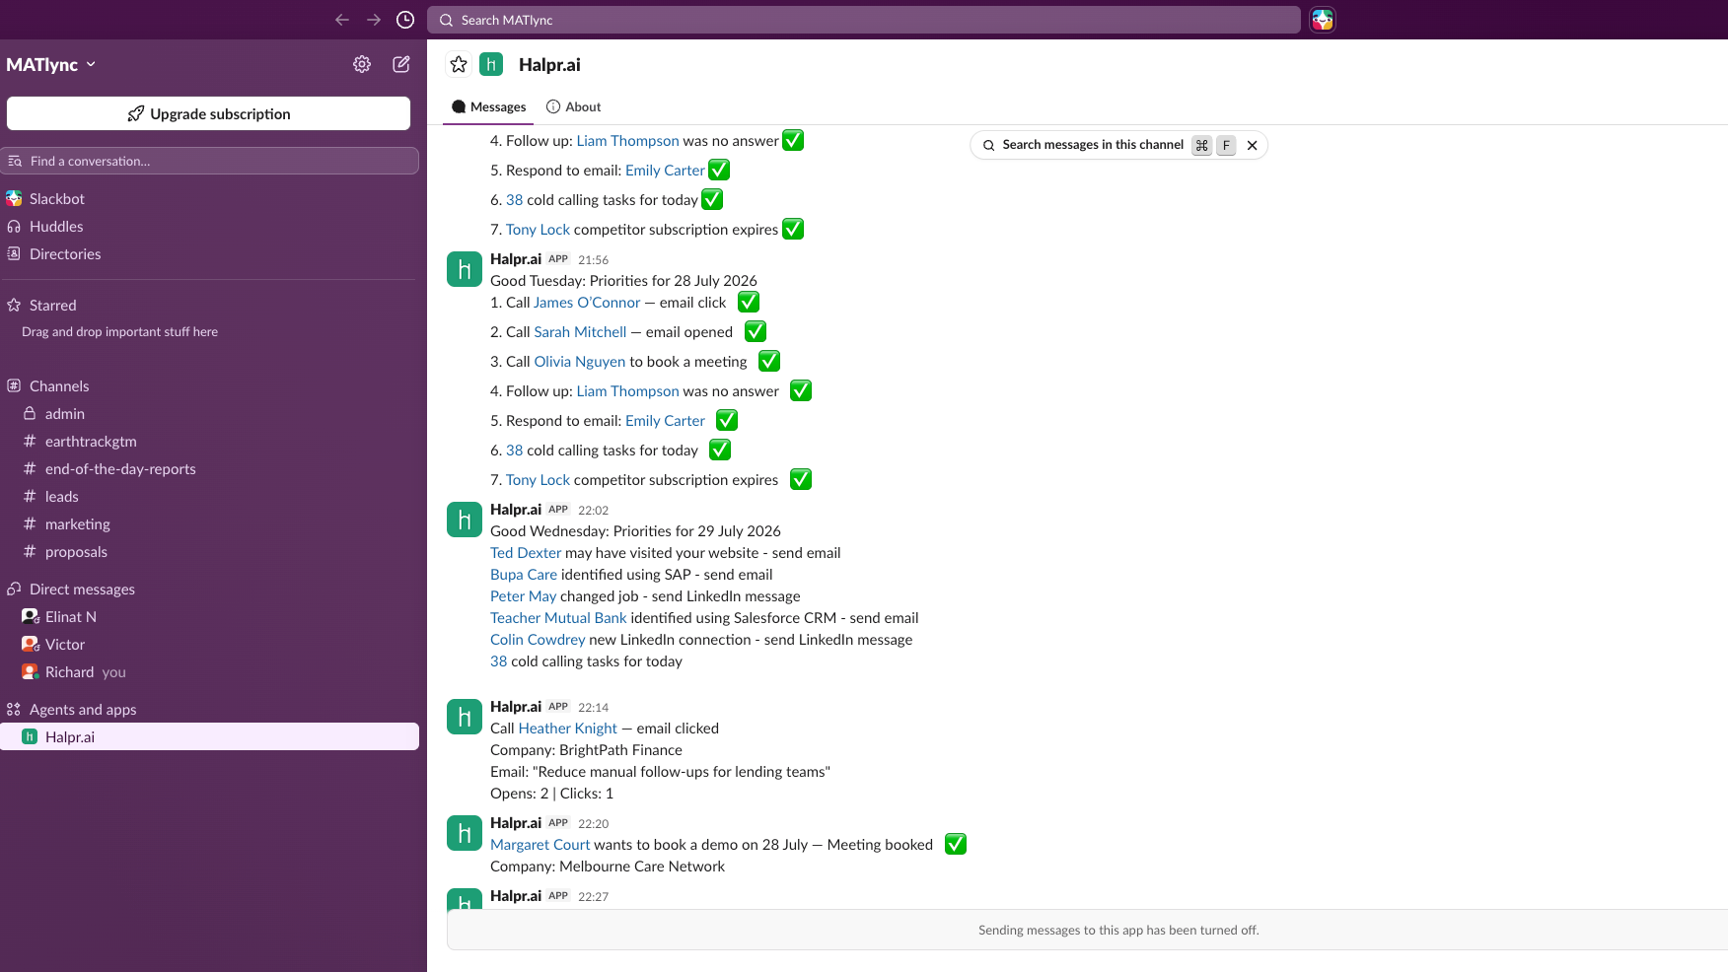Open Slackbot in sidebar
Image resolution: width=1728 pixels, height=972 pixels.
pyautogui.click(x=57, y=199)
